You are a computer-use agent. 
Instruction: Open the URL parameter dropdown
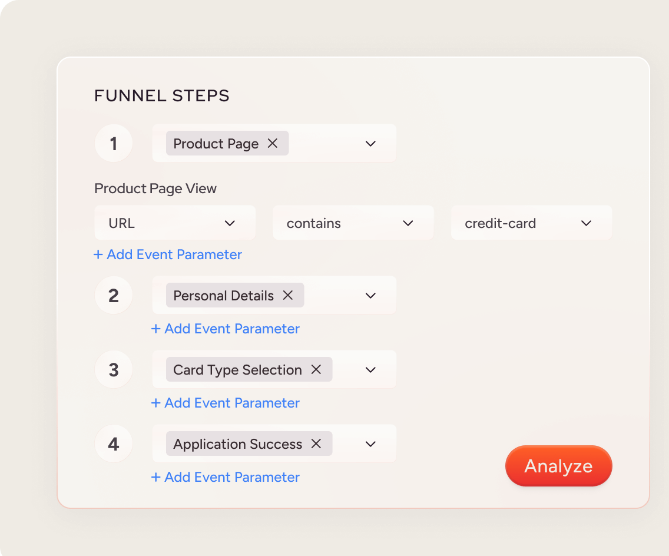175,223
